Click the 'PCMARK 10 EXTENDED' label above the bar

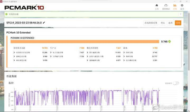coord(23,38)
